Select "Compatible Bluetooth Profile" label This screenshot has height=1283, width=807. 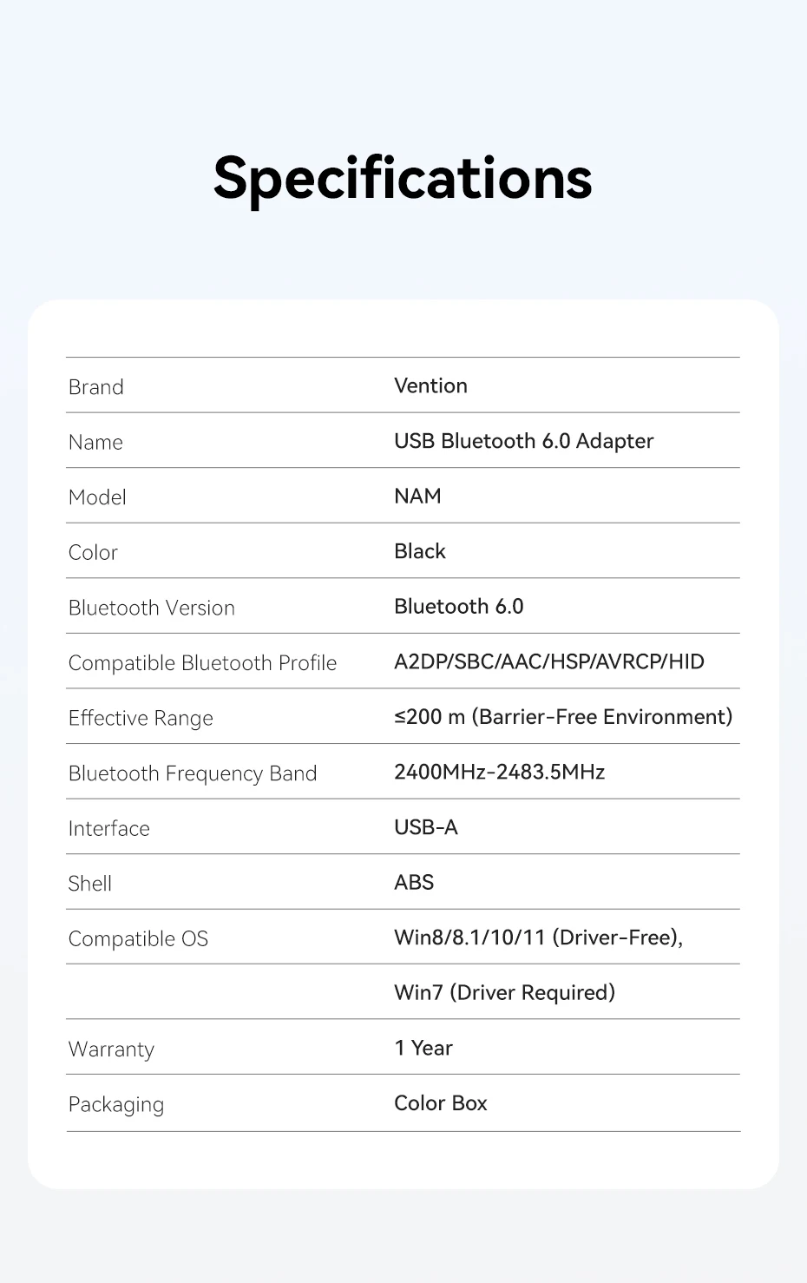click(203, 662)
